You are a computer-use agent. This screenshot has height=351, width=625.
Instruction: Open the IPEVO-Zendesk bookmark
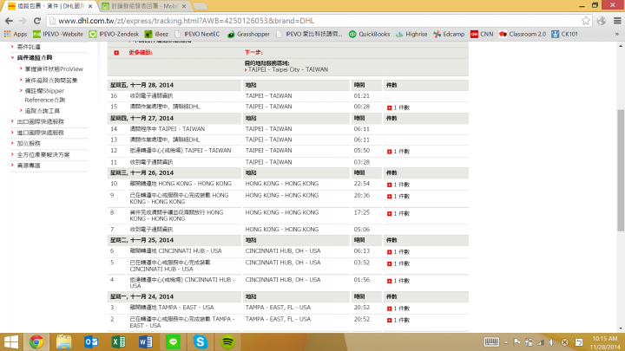click(x=114, y=34)
